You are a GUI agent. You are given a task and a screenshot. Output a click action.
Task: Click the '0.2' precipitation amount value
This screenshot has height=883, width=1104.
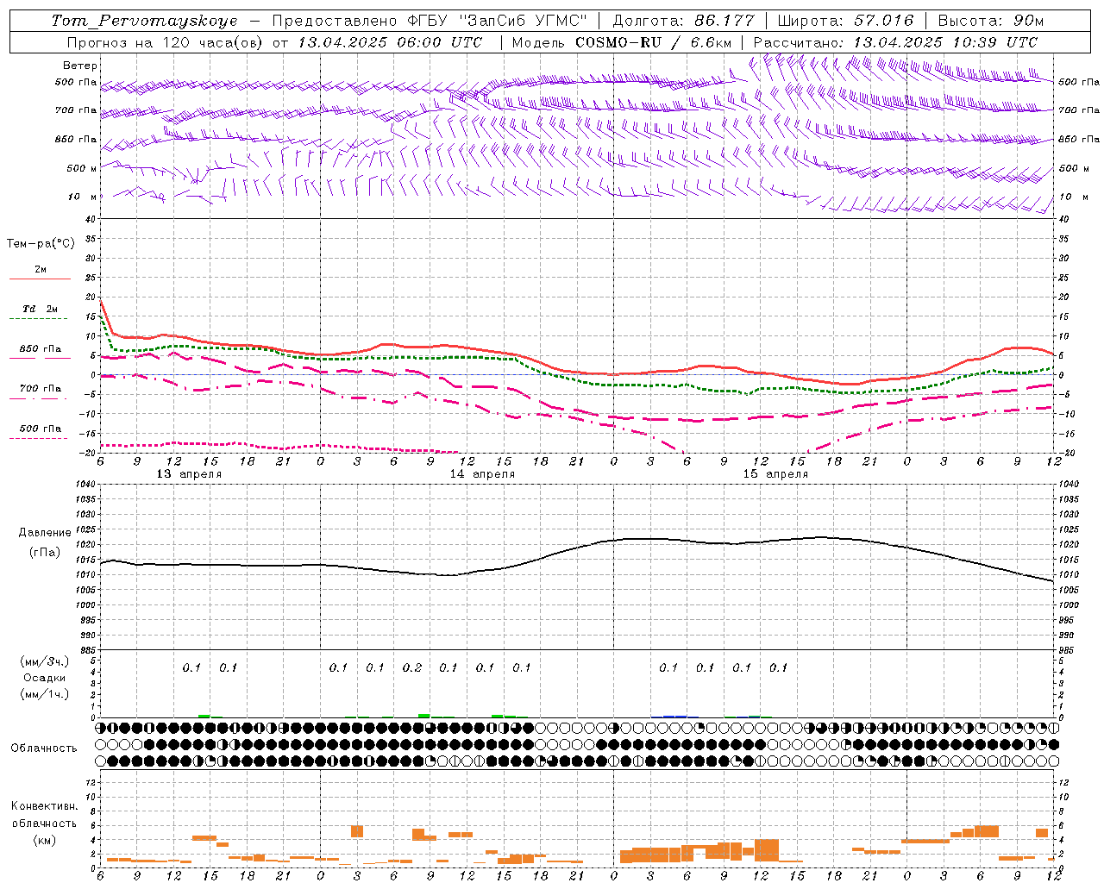click(x=412, y=668)
